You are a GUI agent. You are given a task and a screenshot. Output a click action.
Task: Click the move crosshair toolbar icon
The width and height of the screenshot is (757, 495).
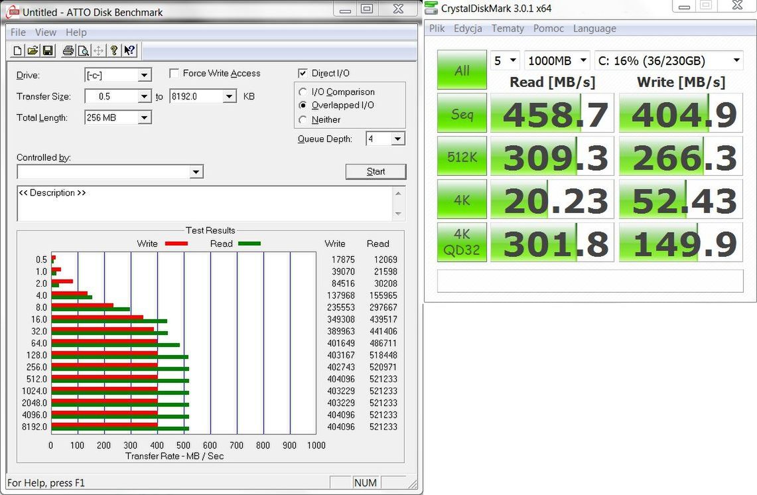click(98, 50)
